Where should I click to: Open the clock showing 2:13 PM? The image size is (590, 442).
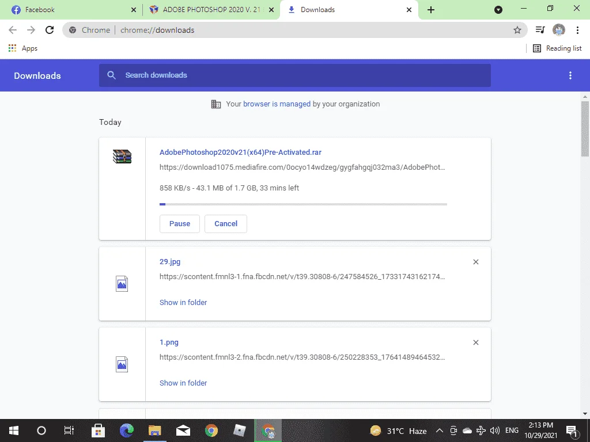tap(540, 430)
